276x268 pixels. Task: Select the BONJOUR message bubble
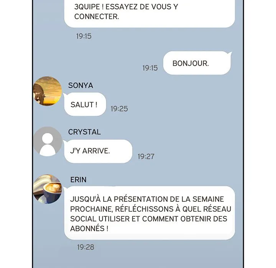197,63
